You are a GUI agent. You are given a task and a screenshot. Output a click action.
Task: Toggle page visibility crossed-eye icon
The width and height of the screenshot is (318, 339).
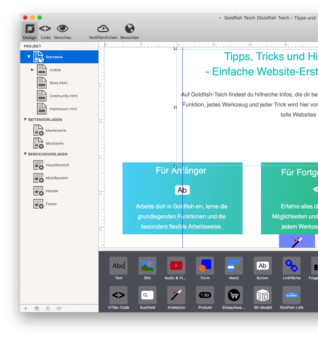59,308
